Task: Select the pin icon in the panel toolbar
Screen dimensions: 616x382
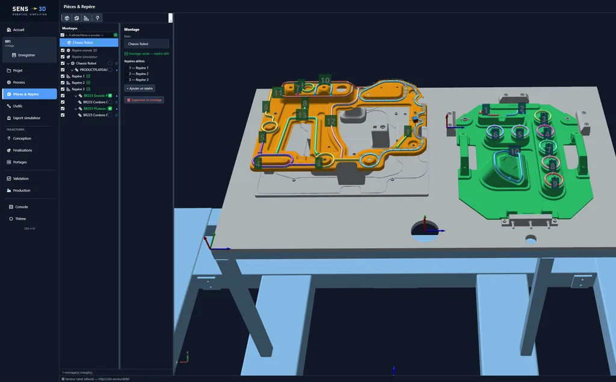Action: click(97, 18)
